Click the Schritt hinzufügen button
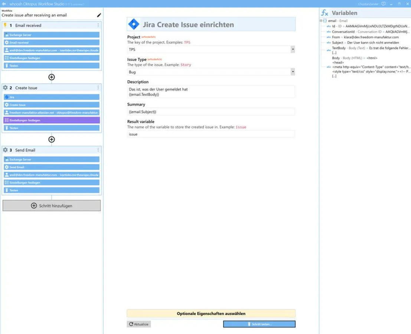 coord(52,206)
